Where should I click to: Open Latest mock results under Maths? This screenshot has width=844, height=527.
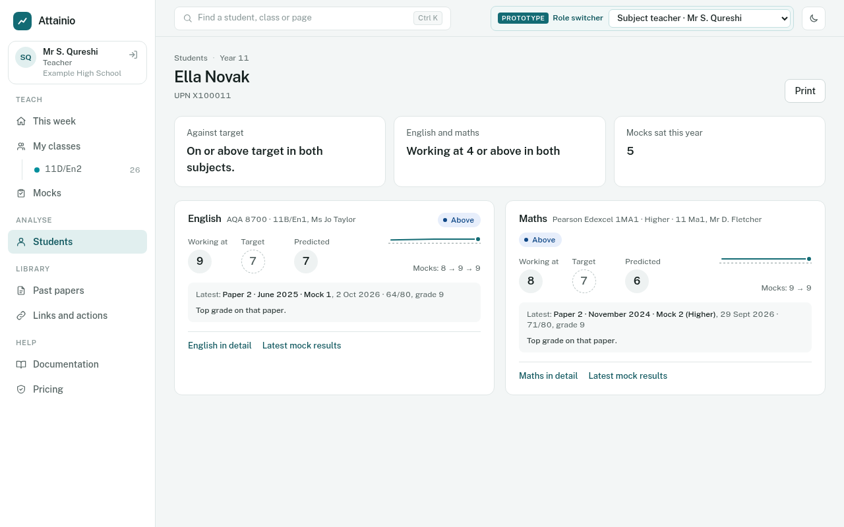pyautogui.click(x=628, y=375)
